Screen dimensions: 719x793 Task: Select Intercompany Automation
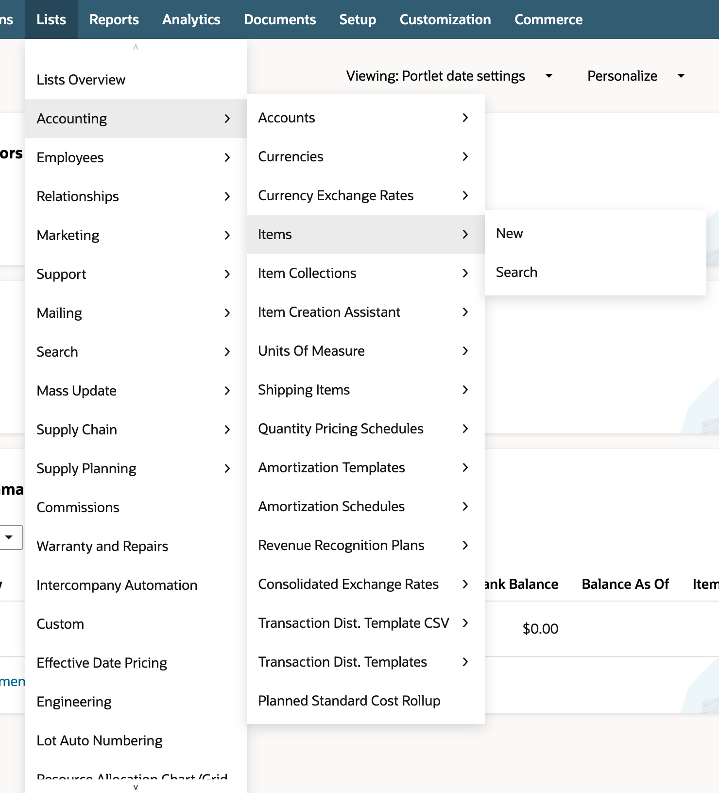coord(136,585)
